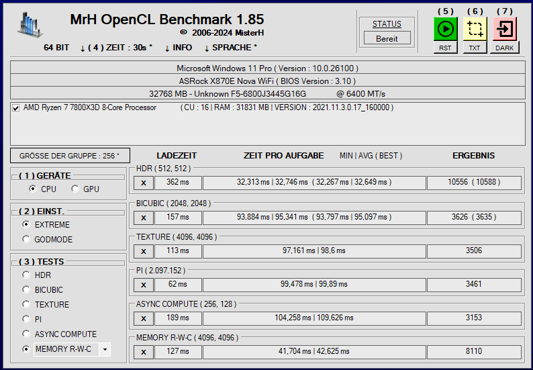
Task: Click the HDR result 10556 ( 10588 )
Action: [474, 182]
